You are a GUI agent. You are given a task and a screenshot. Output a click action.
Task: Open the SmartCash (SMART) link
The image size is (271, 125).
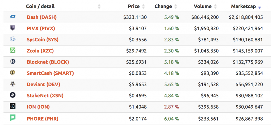(50, 73)
